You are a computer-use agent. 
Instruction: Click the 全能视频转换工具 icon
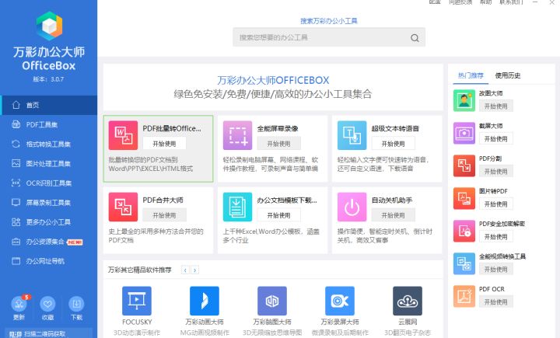pos(464,263)
